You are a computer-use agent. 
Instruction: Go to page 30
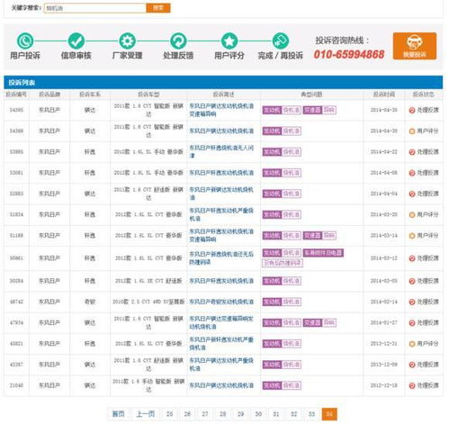click(258, 414)
